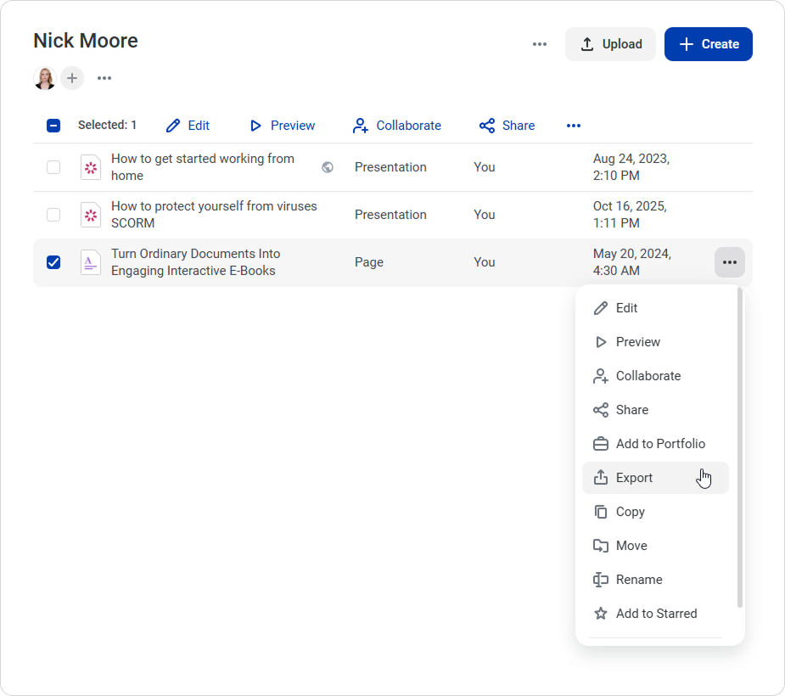This screenshot has width=785, height=696.
Task: Click the presentation icon for viruses SCORM
Action: [91, 215]
